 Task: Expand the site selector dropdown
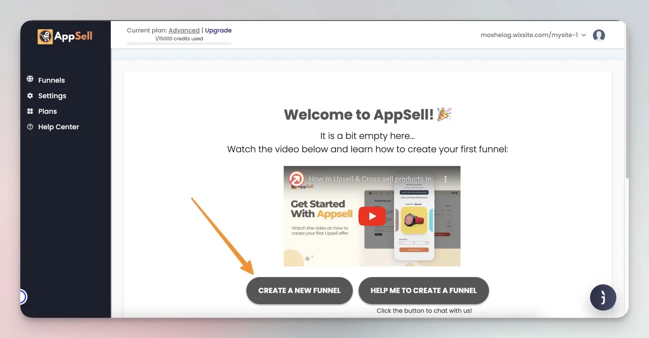click(x=533, y=35)
